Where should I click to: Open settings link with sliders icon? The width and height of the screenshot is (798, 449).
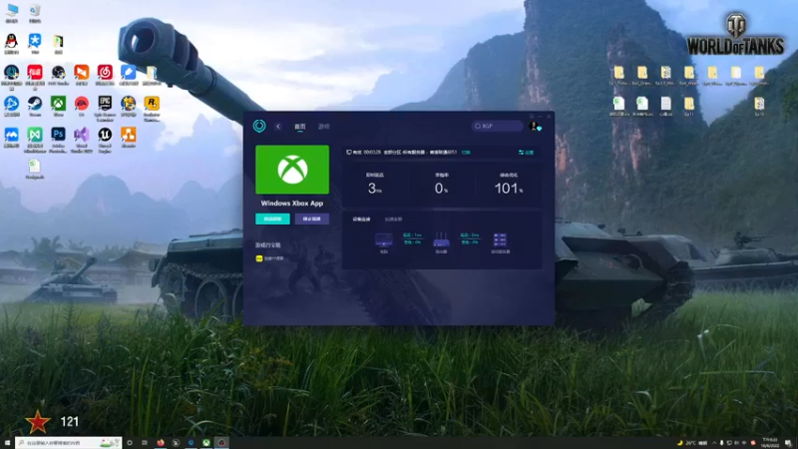coord(526,153)
